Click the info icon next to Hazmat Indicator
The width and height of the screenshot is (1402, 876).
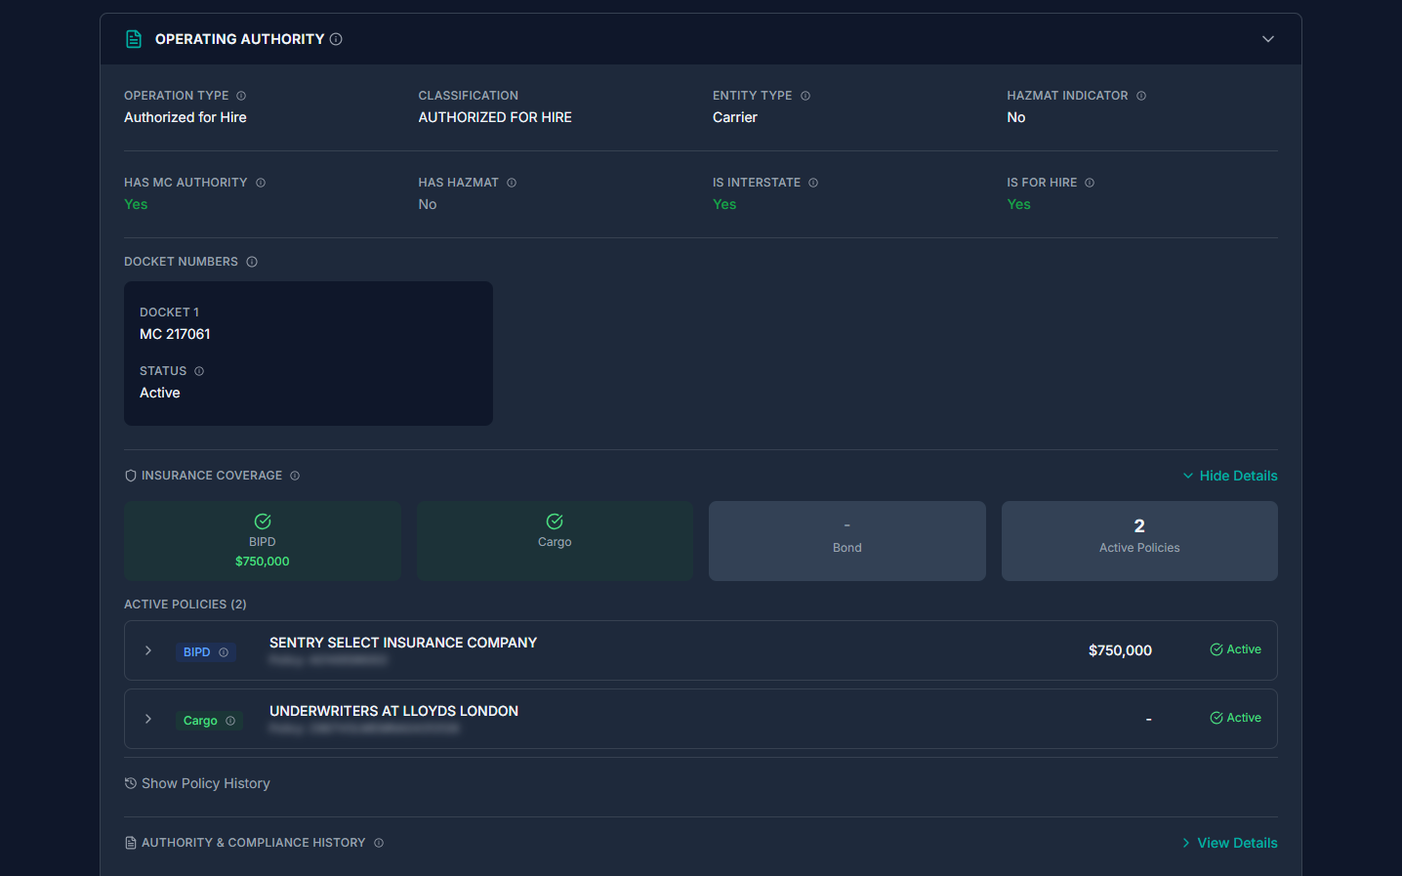click(1140, 95)
